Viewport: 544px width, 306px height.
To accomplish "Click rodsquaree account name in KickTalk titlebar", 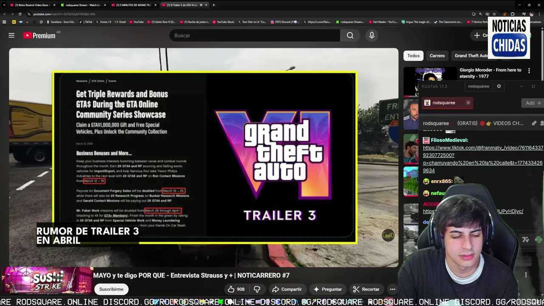I will click(479, 86).
